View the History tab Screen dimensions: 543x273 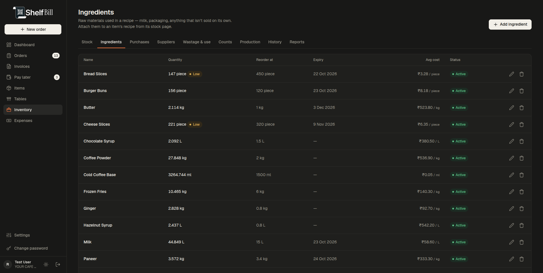tap(275, 42)
